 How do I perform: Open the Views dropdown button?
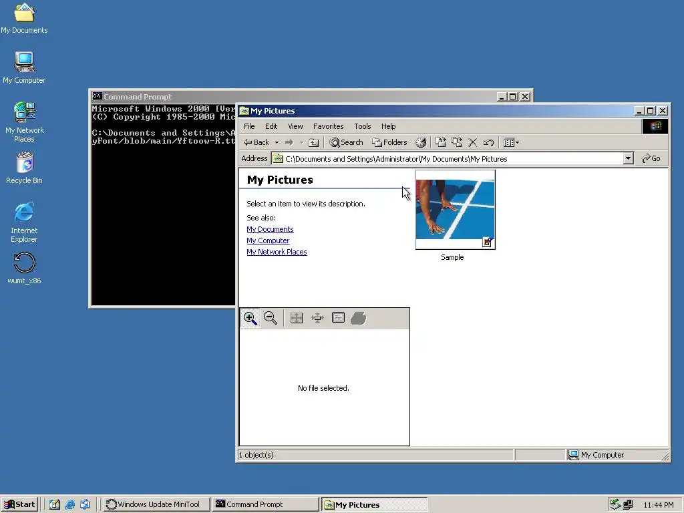pyautogui.click(x=511, y=142)
